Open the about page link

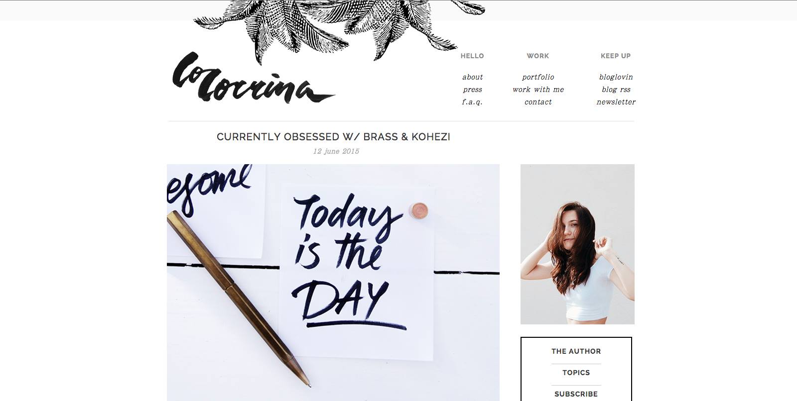472,77
